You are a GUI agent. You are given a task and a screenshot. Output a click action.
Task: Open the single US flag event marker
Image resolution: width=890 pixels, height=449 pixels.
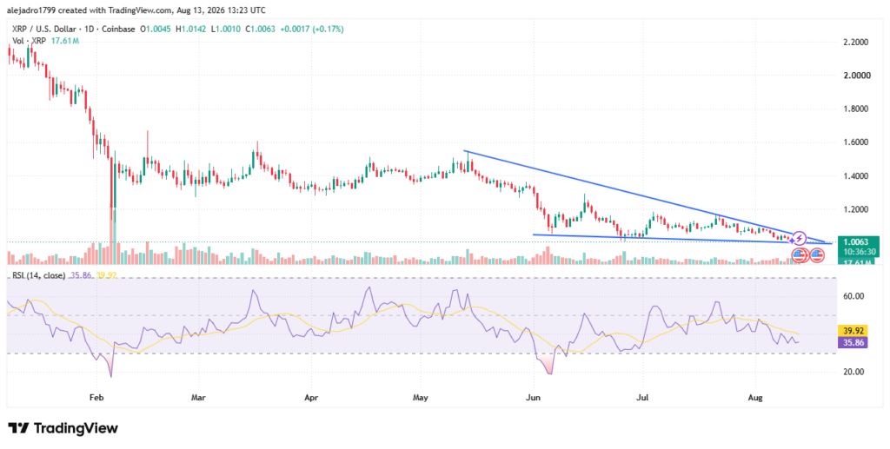[817, 255]
